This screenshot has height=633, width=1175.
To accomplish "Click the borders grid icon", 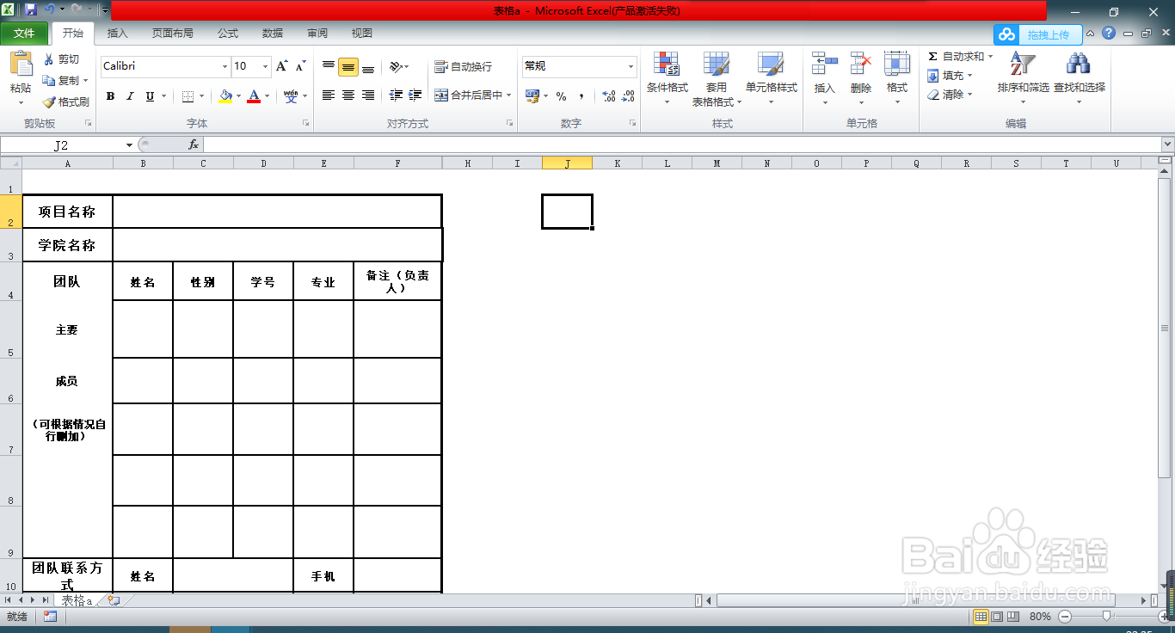I will (188, 96).
